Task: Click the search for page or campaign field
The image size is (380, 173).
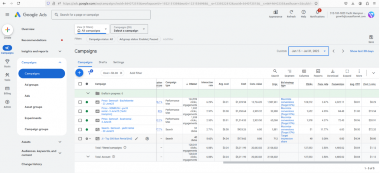Action: (101, 15)
